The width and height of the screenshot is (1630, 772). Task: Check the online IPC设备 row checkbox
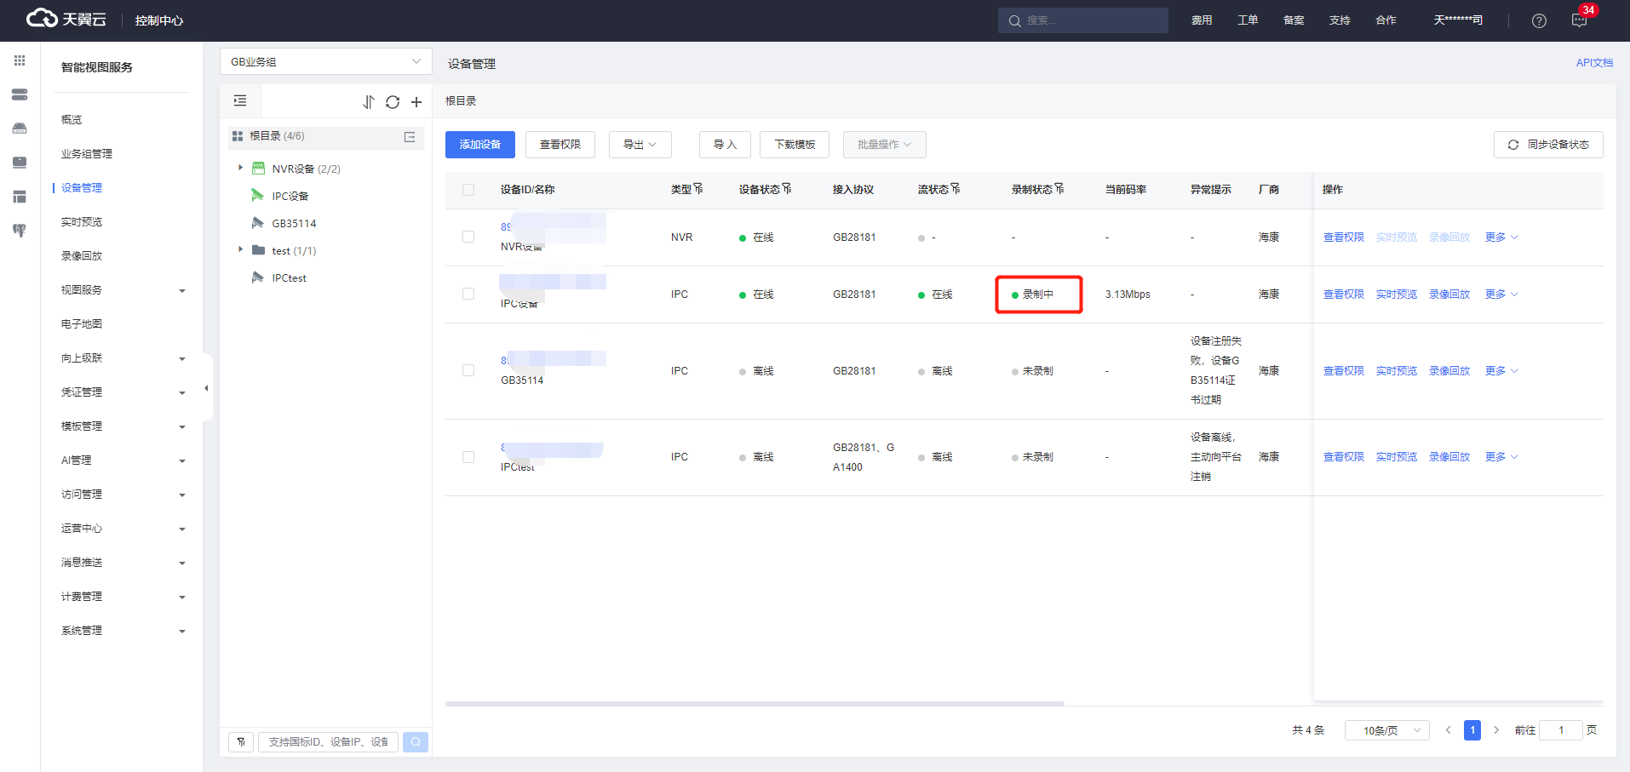[x=468, y=294]
